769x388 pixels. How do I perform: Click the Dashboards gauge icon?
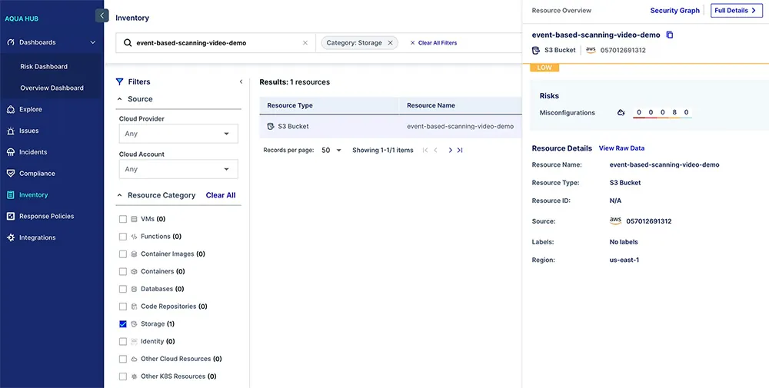[x=11, y=42]
